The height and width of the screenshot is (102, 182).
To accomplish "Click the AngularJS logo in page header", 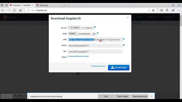I will point(11,17).
